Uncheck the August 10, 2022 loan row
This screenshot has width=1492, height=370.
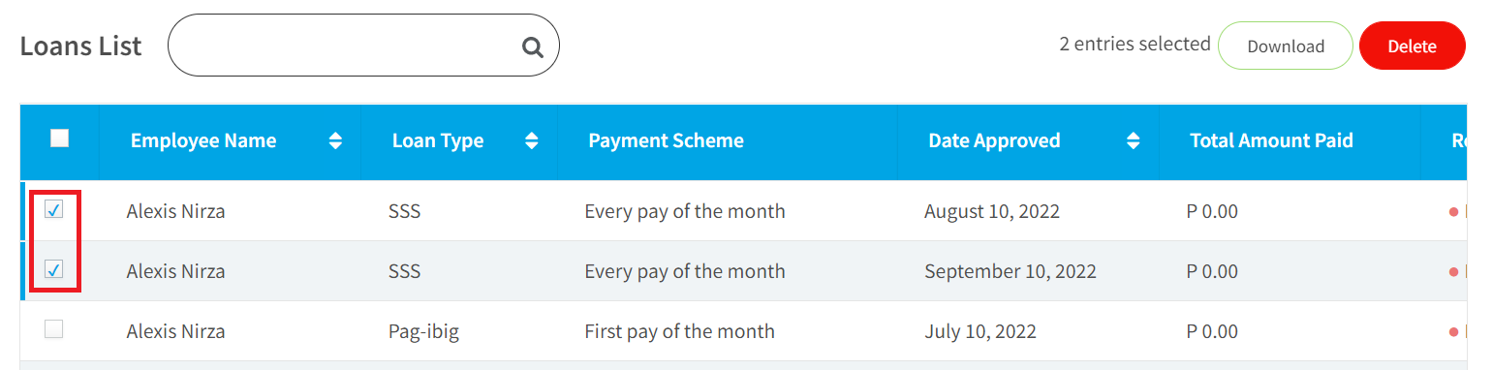click(x=54, y=209)
